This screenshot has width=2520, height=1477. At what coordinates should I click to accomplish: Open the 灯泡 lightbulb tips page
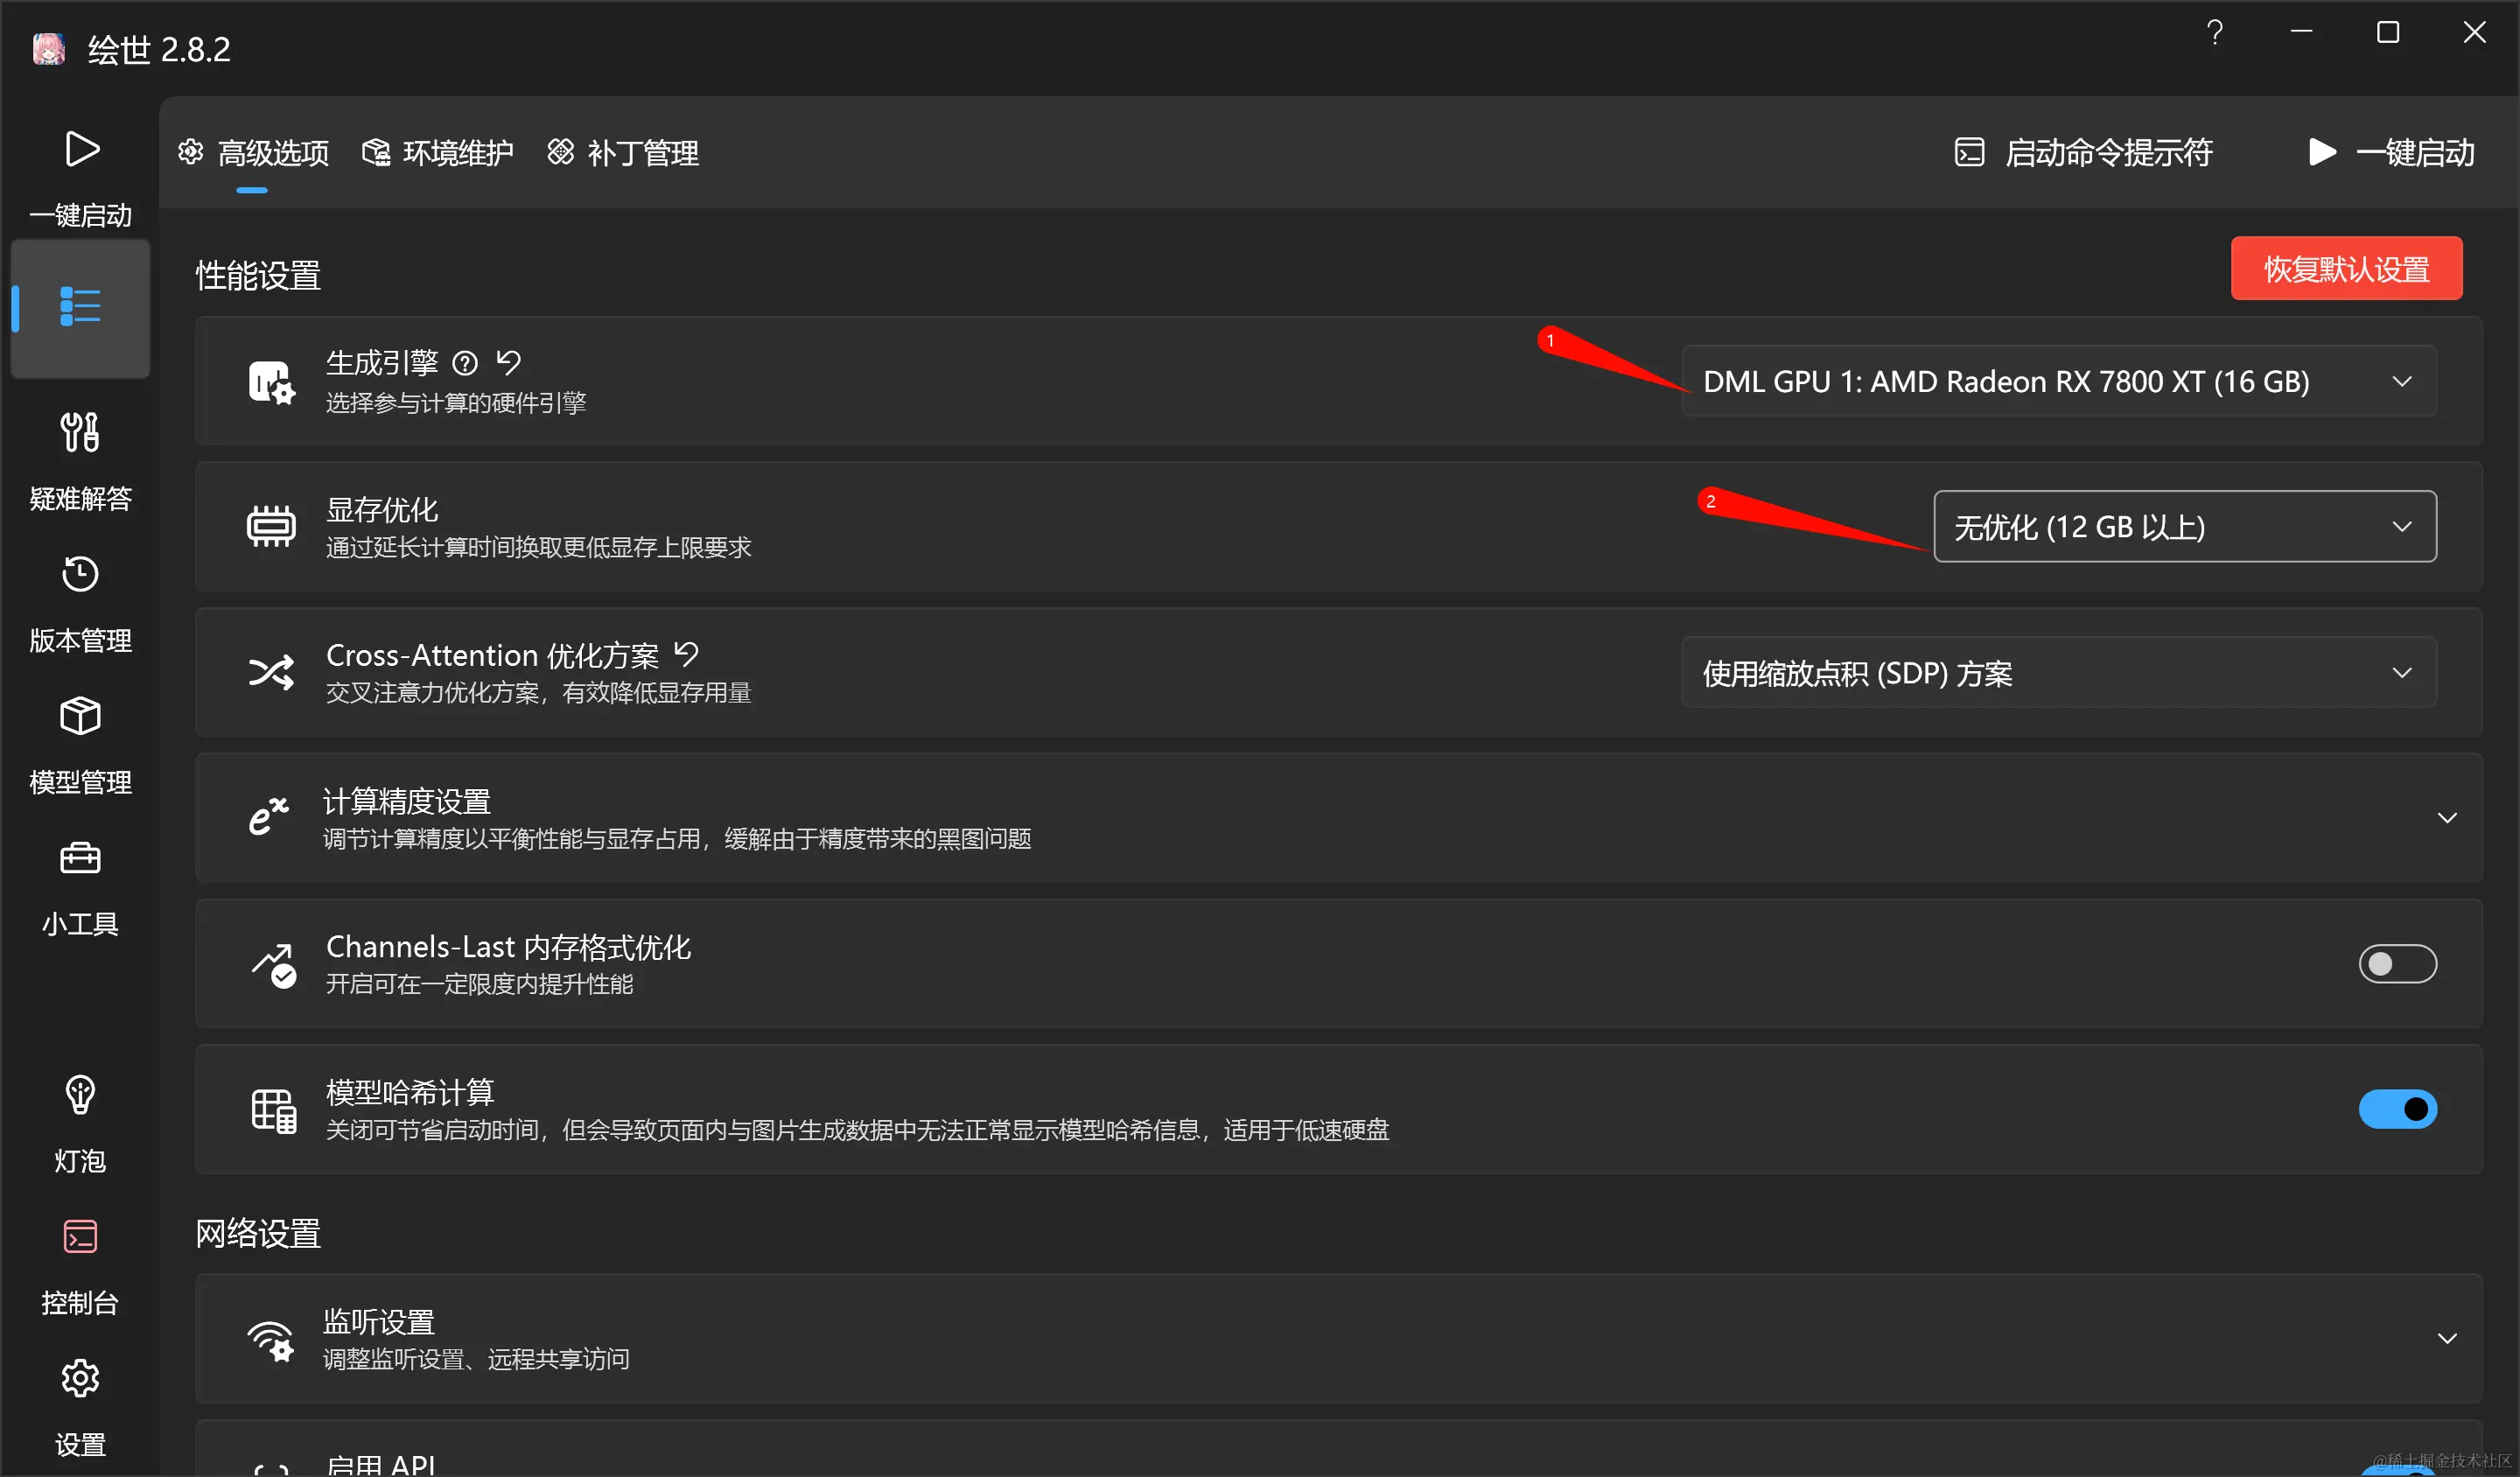point(80,1124)
